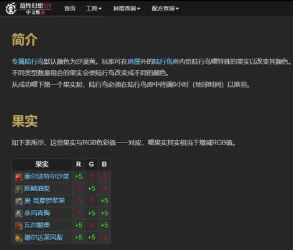This screenshot has height=250, width=293.
Task: Open the 塞尔法特尔沙果 item link
Action: click(47, 176)
